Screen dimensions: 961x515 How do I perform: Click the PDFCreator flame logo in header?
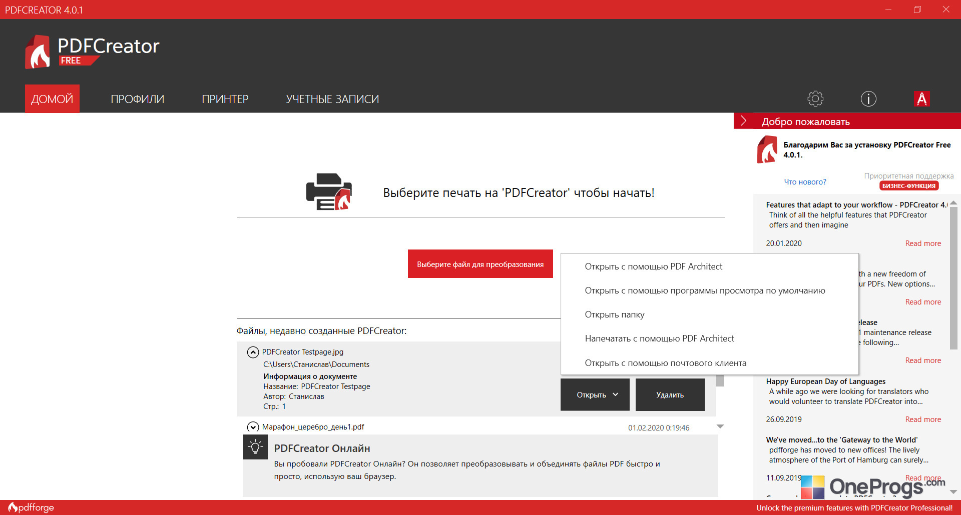(x=38, y=51)
